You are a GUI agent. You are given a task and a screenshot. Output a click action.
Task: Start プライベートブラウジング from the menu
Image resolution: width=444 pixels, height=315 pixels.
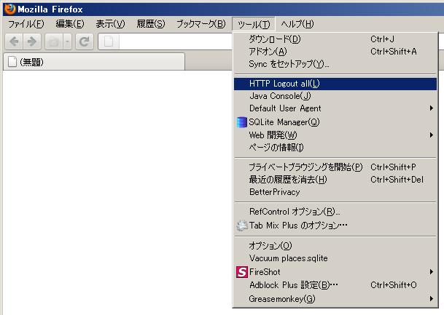click(305, 167)
